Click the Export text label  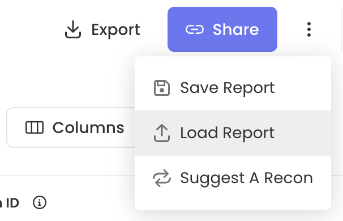tap(115, 30)
